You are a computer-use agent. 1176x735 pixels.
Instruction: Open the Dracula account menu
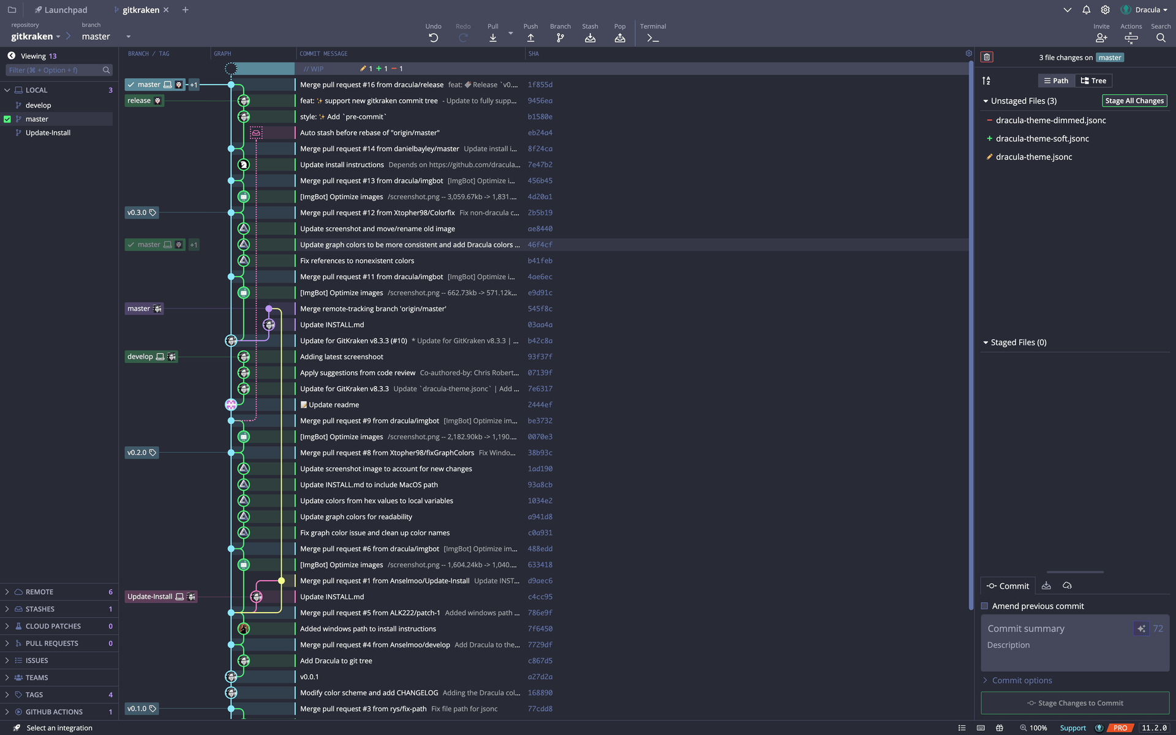(1144, 9)
